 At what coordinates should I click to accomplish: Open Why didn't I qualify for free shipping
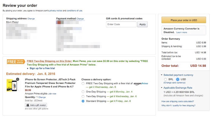click(x=178, y=105)
